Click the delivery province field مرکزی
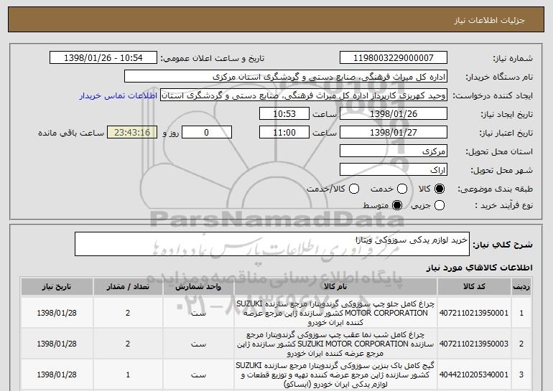Viewport: 553px width, 391px height. (394, 151)
